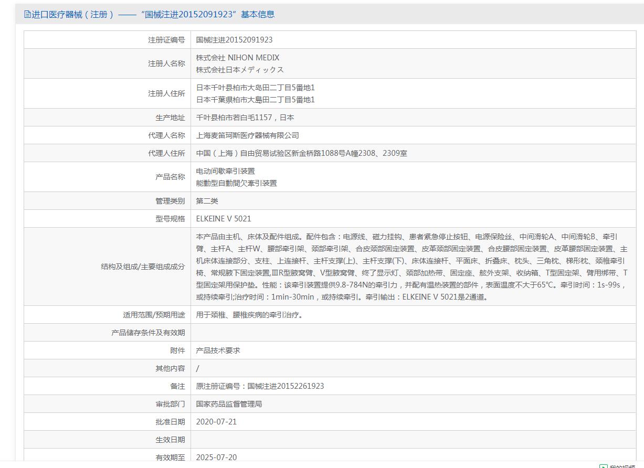The height and width of the screenshot is (468, 644).
Task: Select approval date 2020-07-21
Action: (x=216, y=422)
